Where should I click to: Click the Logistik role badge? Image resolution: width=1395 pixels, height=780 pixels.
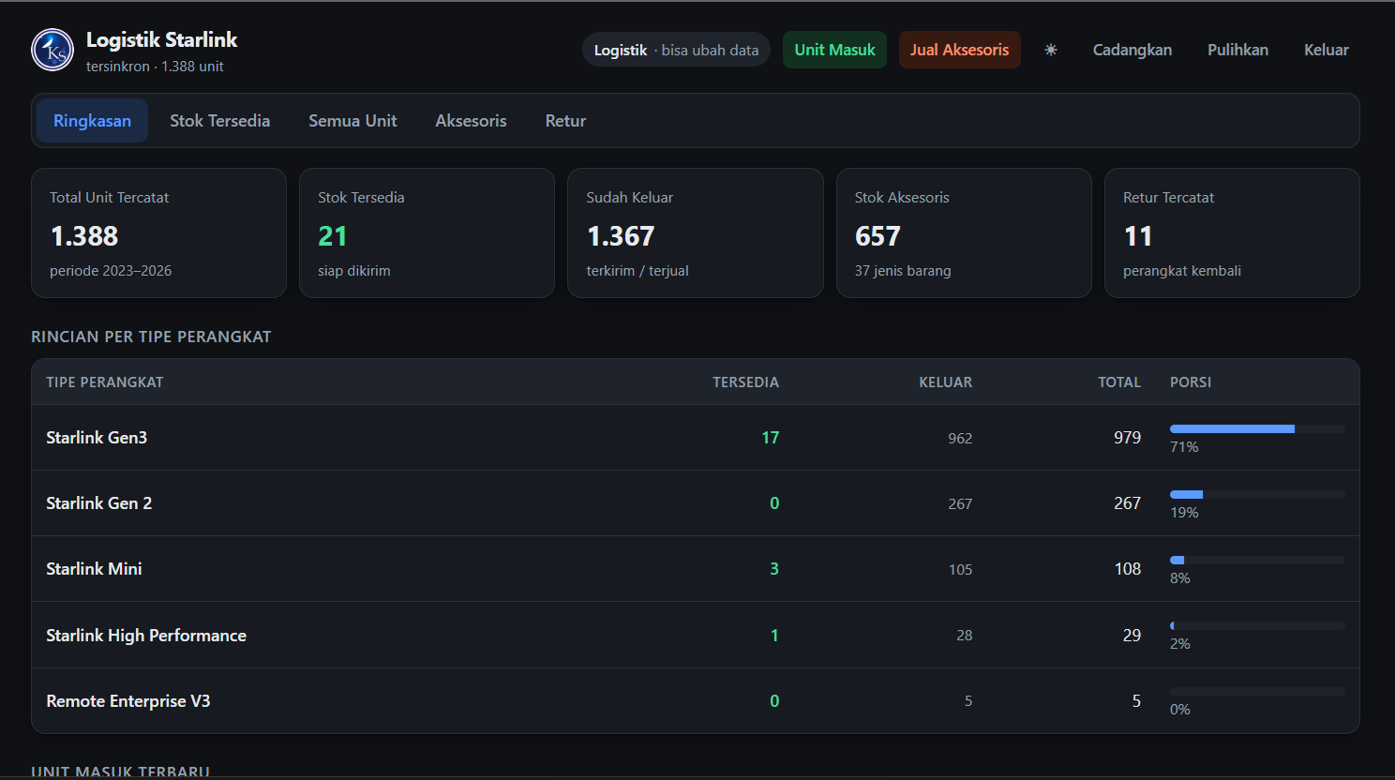676,50
